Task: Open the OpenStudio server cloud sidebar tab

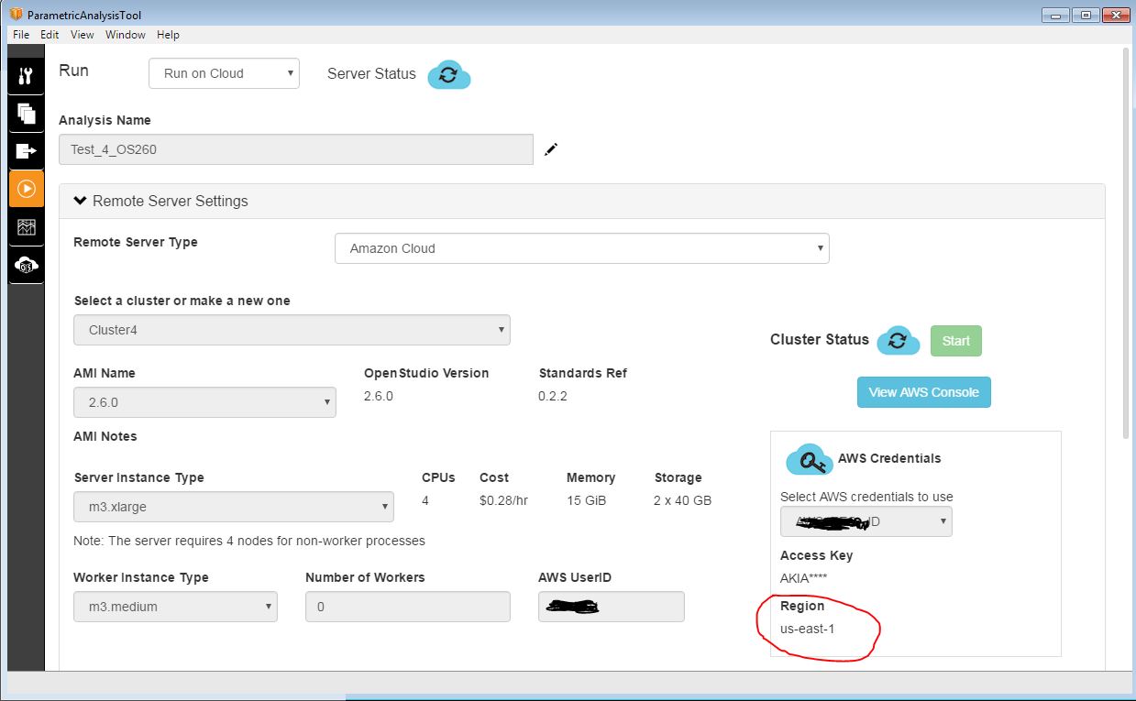Action: (26, 265)
